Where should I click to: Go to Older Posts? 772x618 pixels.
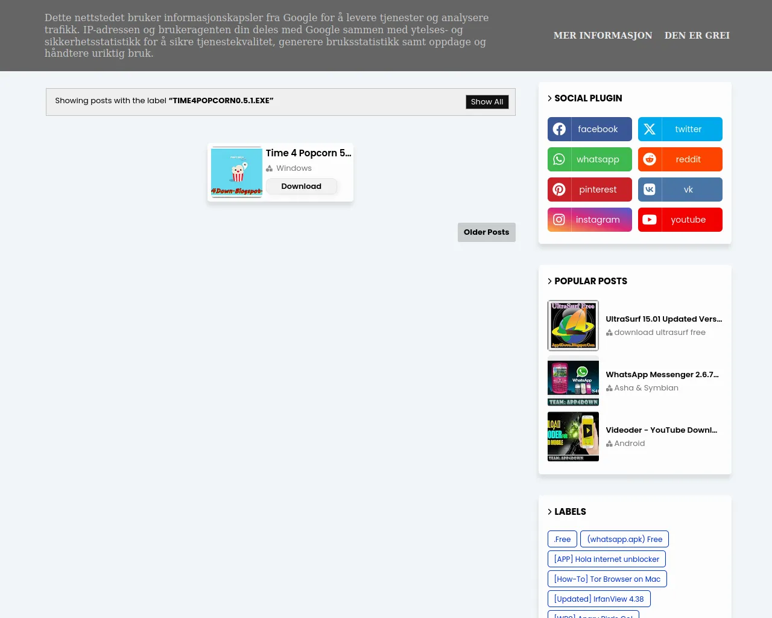point(486,232)
